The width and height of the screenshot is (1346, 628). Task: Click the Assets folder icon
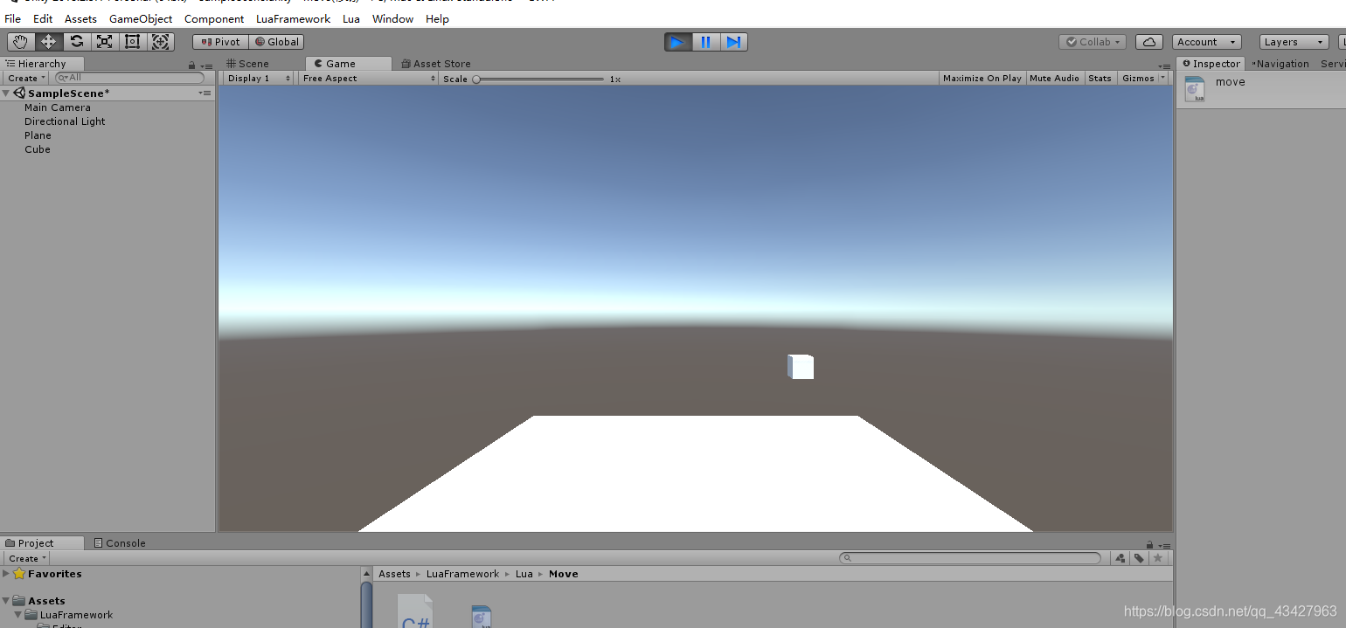click(x=19, y=601)
